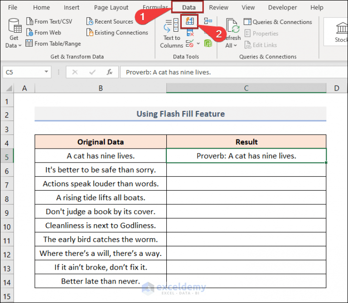
Task: Select cell 'If it ain't broke, don't fix it.'
Action: coord(101,267)
